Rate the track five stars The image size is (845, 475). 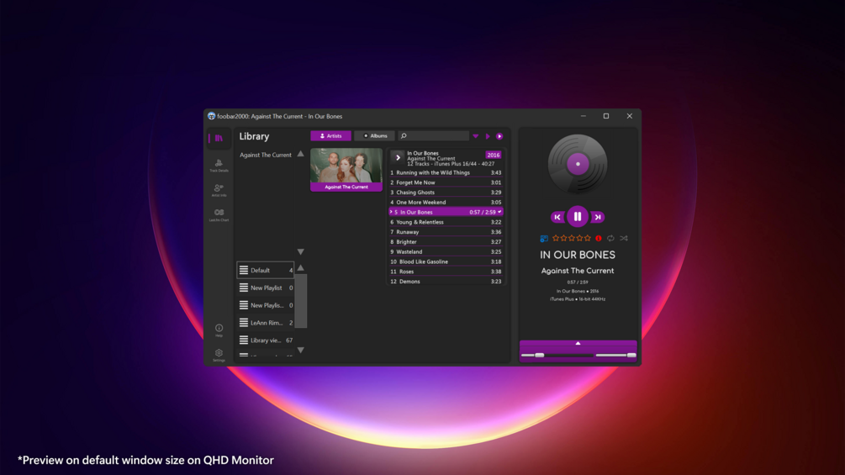(x=588, y=238)
